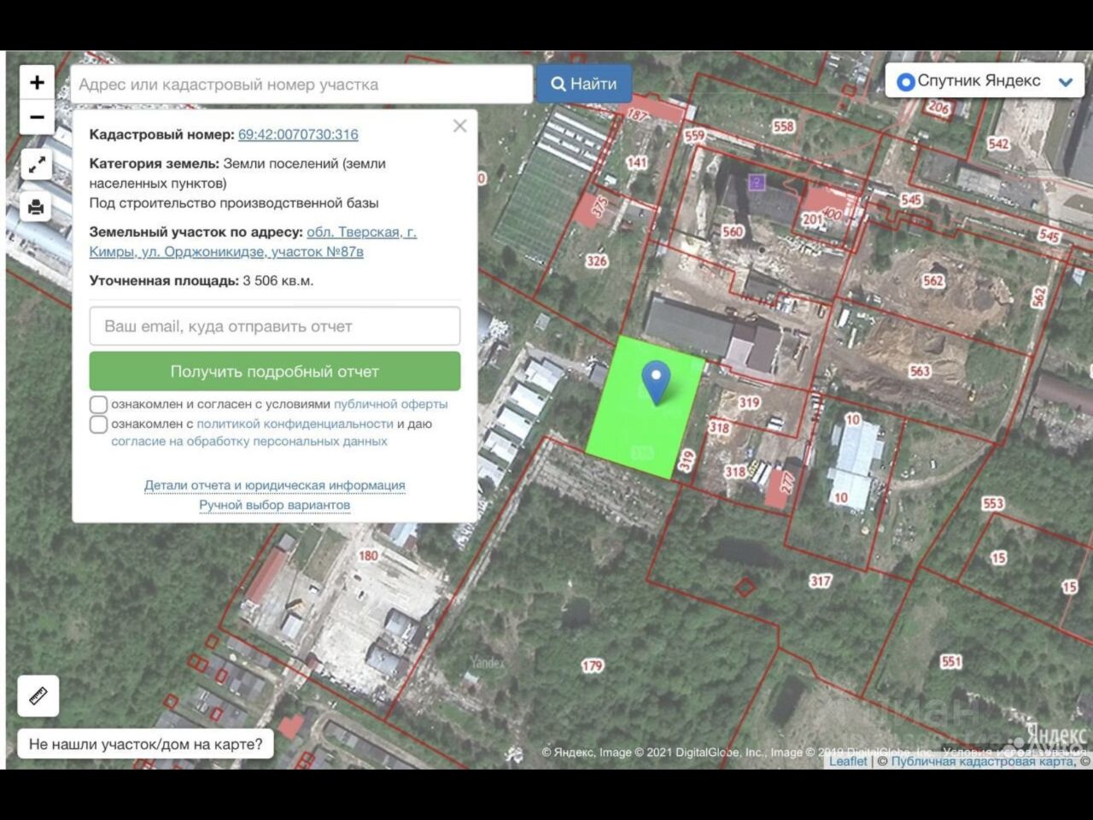Print the cadastral map

(x=37, y=207)
